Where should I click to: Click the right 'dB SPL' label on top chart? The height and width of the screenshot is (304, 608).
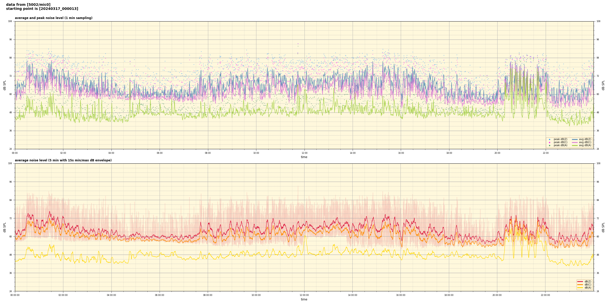pos(603,85)
